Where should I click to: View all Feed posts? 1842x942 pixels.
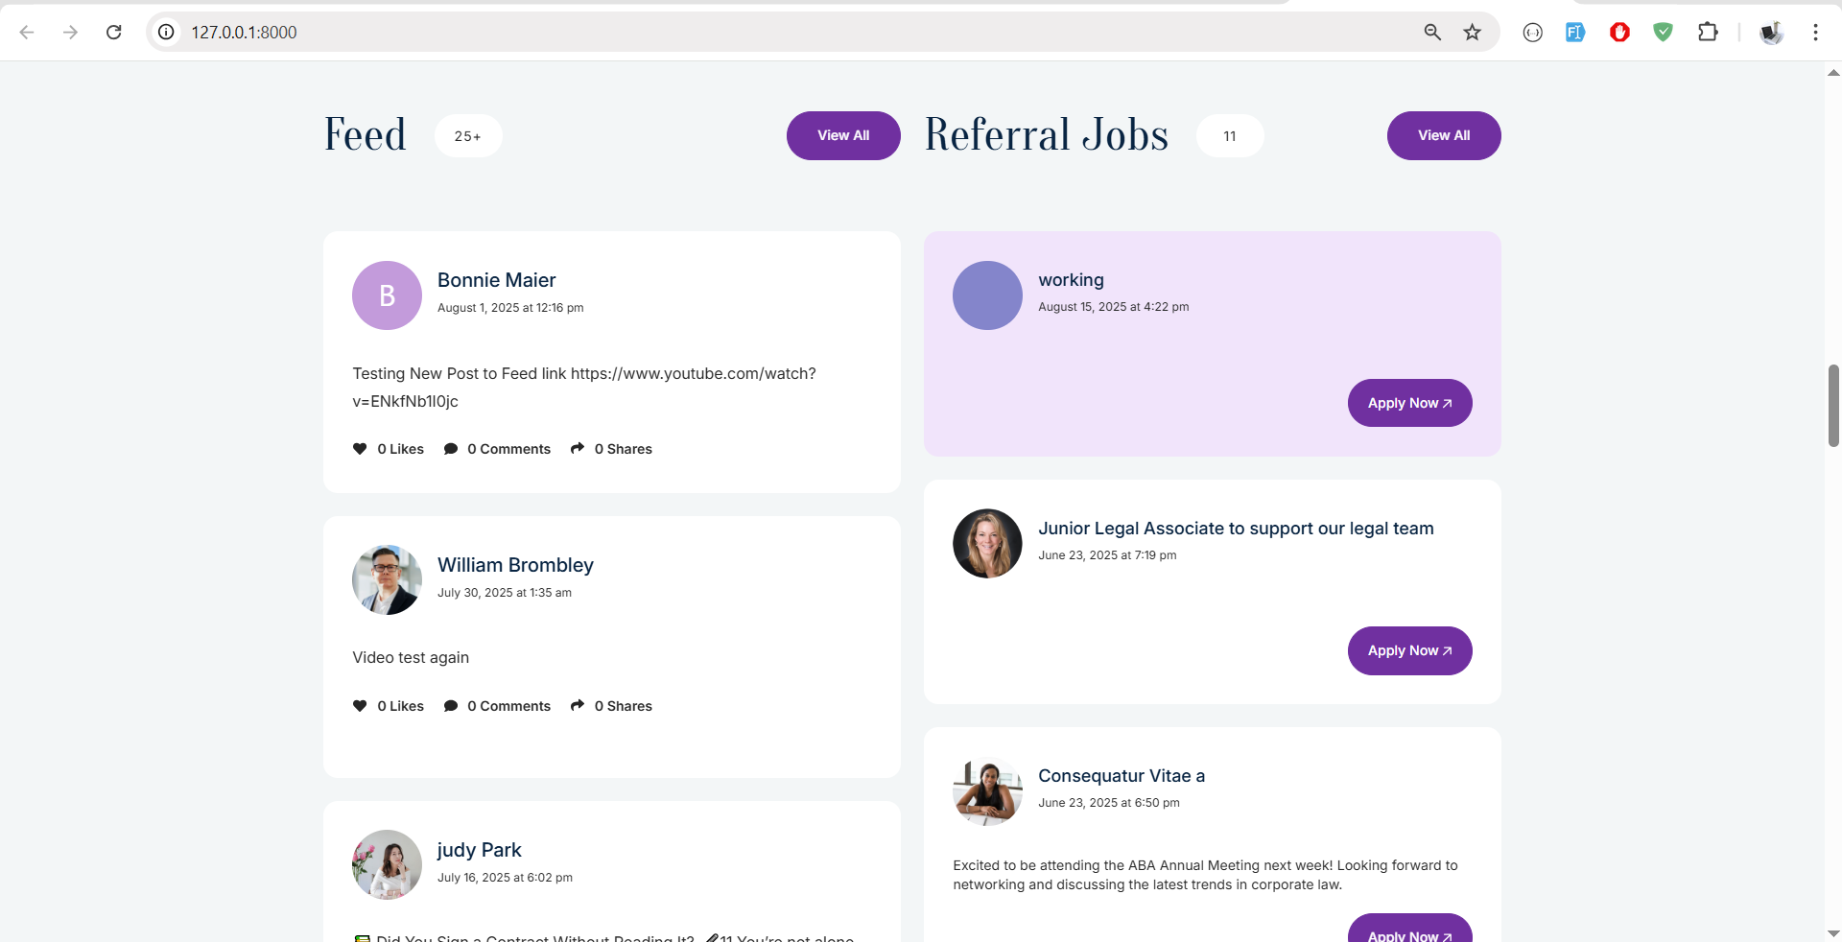(x=843, y=136)
